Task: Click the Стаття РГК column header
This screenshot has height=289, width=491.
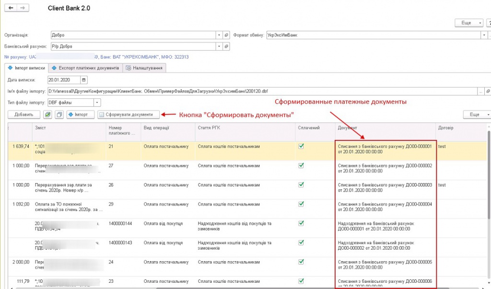Action: coord(245,132)
